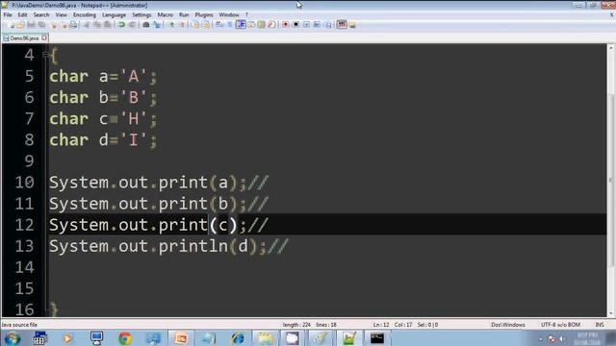The width and height of the screenshot is (616, 346).
Task: Open the Run menu
Action: pyautogui.click(x=184, y=14)
